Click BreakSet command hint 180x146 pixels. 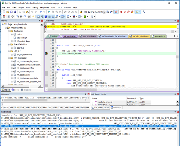point(69,107)
